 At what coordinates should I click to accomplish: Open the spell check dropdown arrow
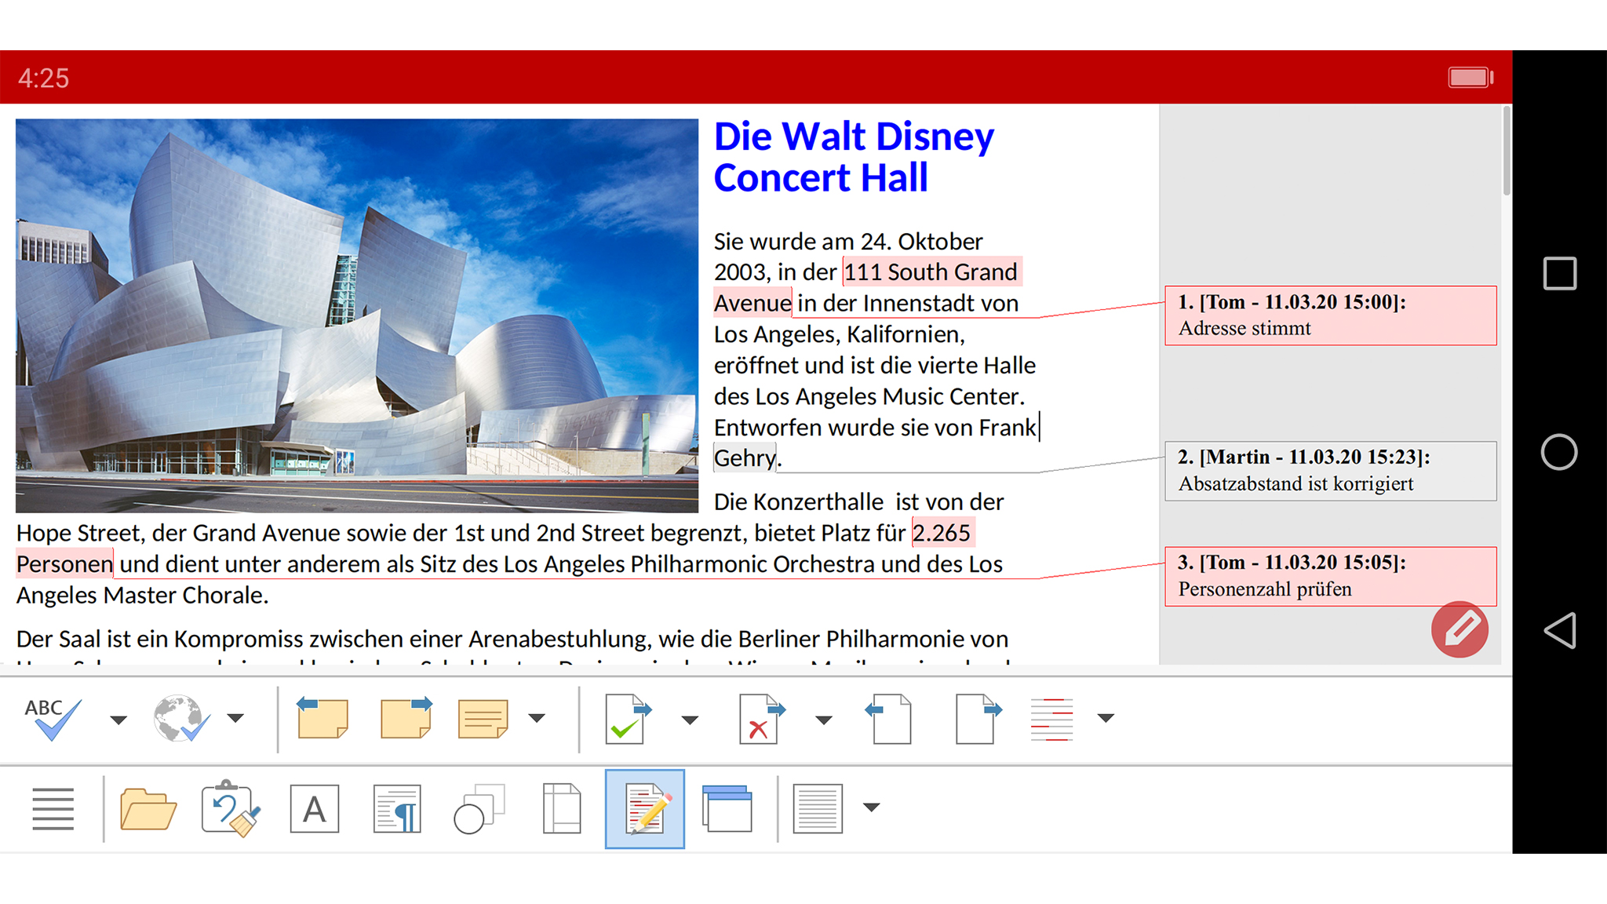point(118,719)
